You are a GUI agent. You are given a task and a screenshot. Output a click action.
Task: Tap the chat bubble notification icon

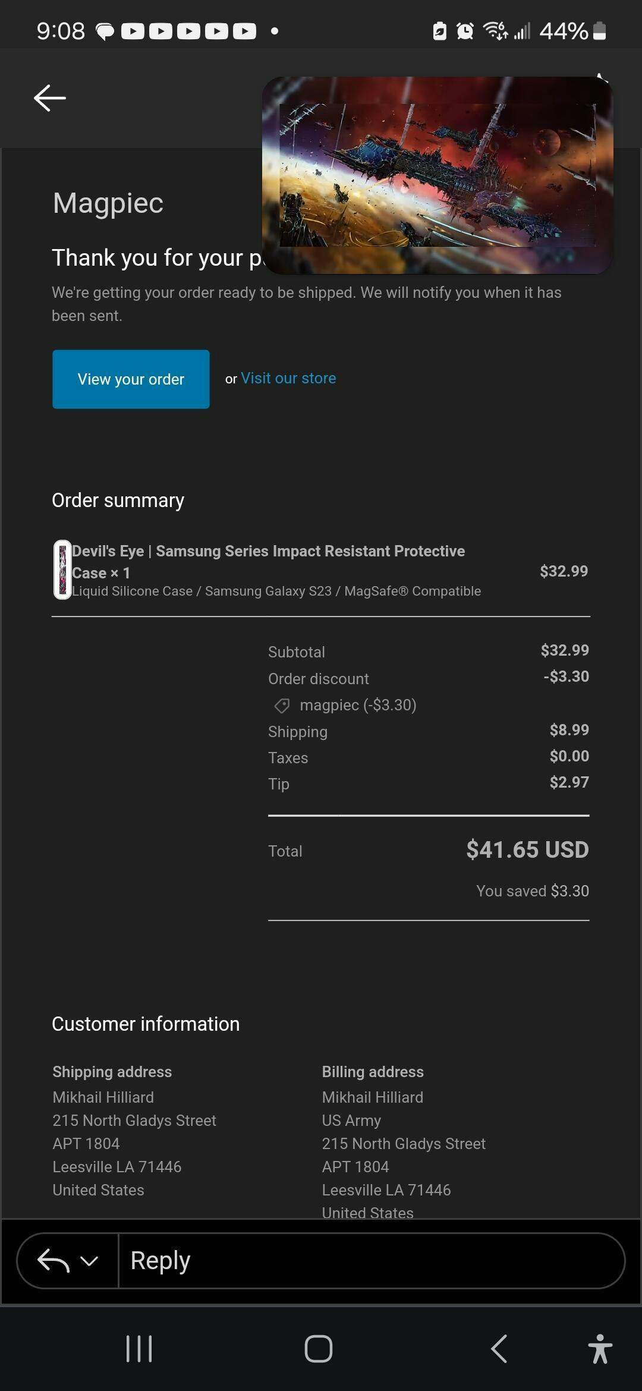(x=105, y=31)
